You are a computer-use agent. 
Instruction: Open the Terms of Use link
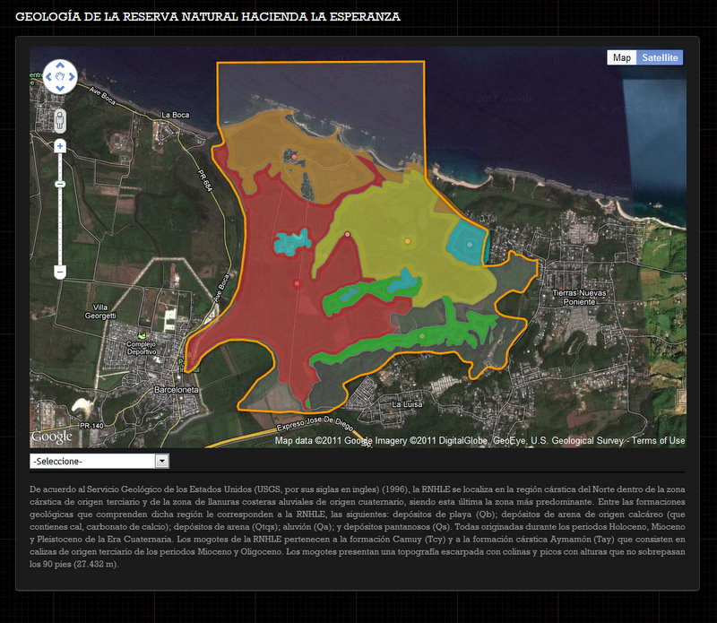point(659,441)
